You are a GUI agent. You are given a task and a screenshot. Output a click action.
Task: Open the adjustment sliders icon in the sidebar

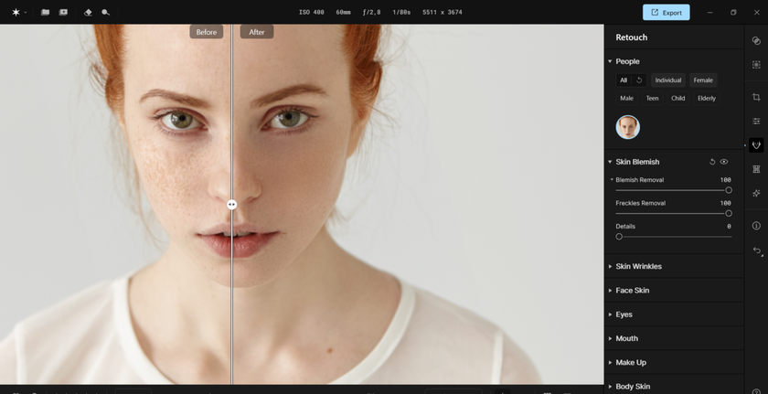[x=756, y=121]
